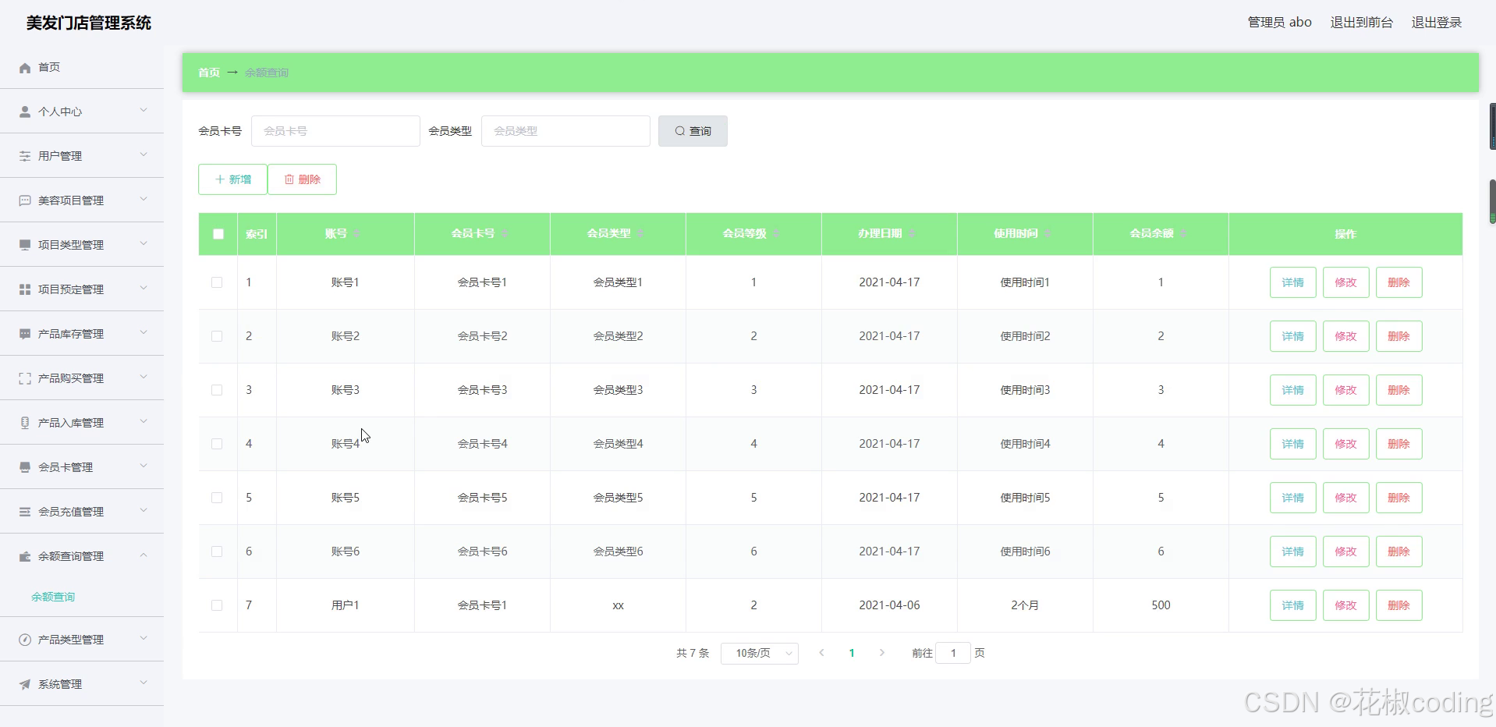Viewport: 1496px width, 727px height.
Task: Click 首页 breadcrumb link
Action: pyautogui.click(x=208, y=73)
